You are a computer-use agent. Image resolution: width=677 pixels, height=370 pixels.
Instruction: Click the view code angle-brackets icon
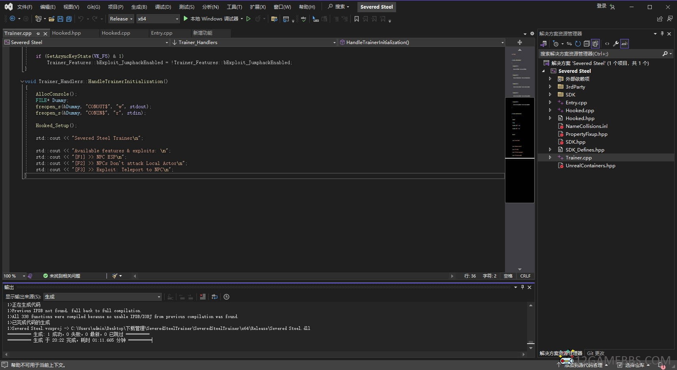(607, 44)
